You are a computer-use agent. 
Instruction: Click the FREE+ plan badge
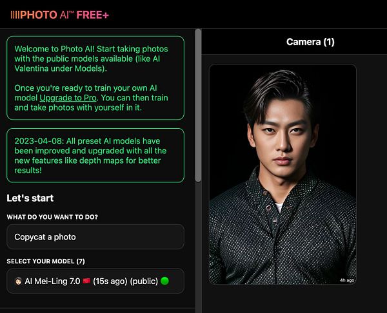(92, 15)
